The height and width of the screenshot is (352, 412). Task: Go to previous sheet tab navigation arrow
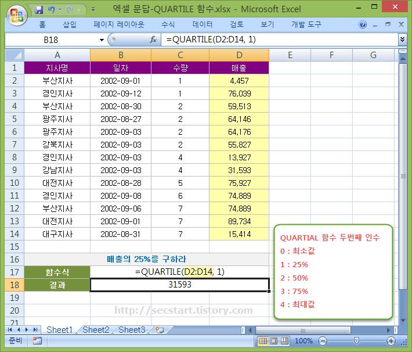click(x=19, y=330)
